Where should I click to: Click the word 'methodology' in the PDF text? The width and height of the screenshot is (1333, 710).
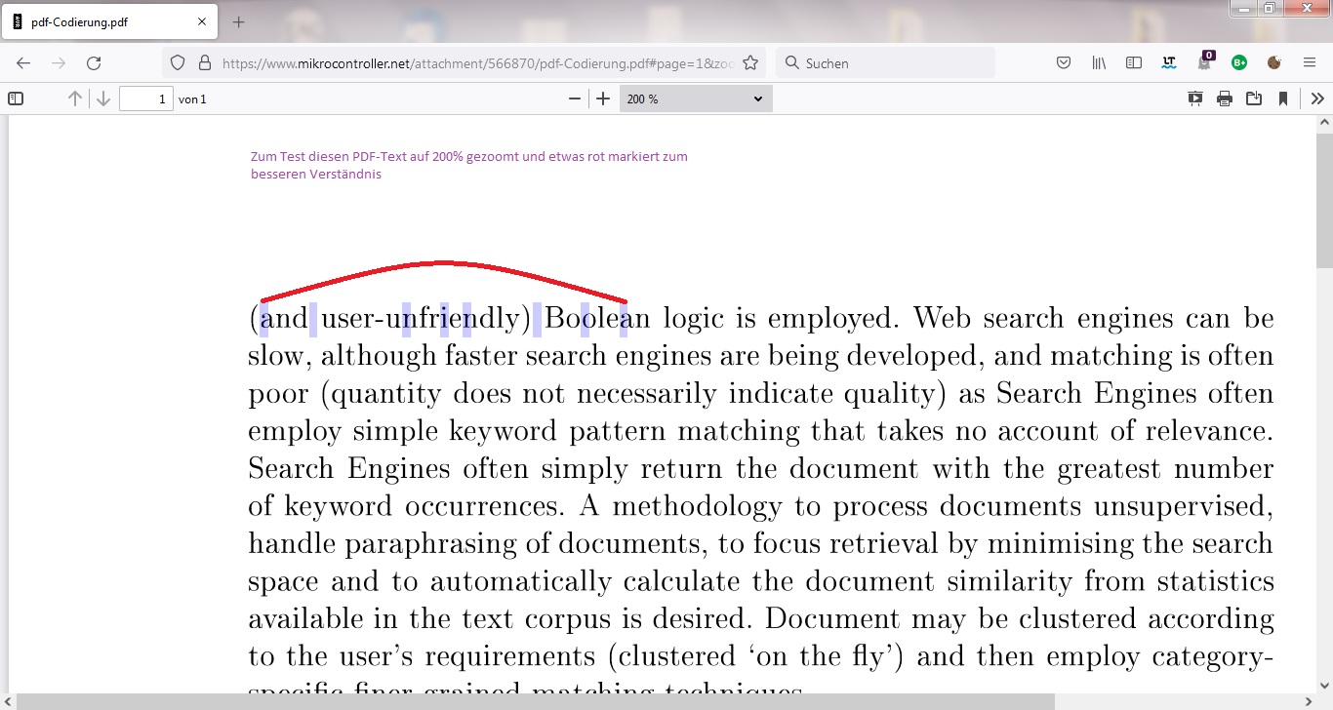697,507
